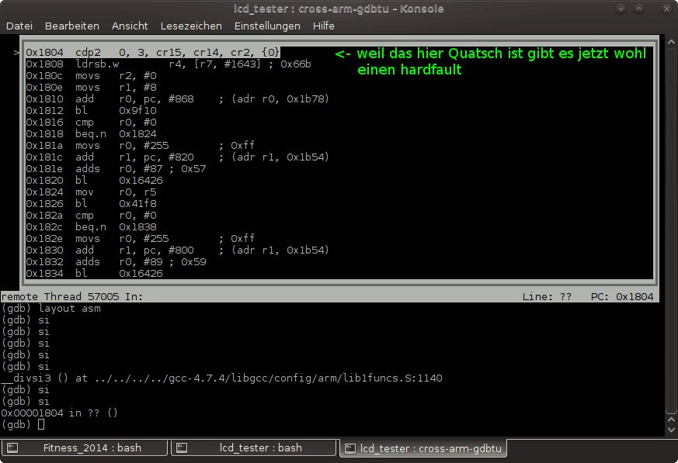Click terminal icon on Fitness_2014 tab
Screen dimensions: 678x463
(12, 448)
